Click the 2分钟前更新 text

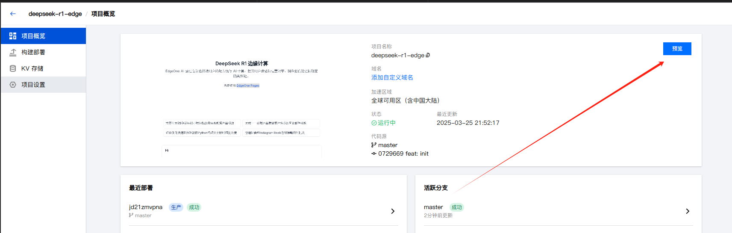(438, 215)
